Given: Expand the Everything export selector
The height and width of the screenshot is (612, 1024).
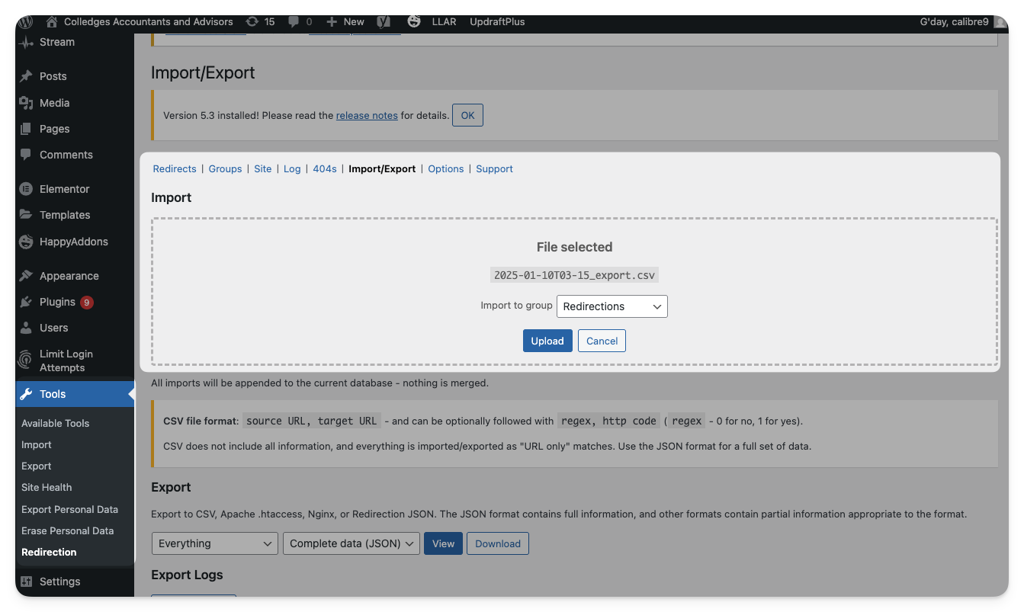Looking at the screenshot, I should coord(214,543).
